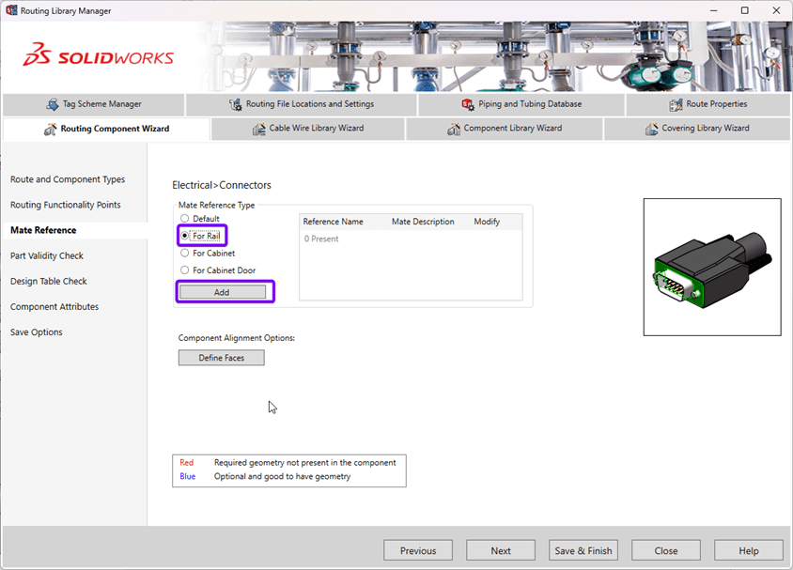Open the Design Table Check step
The width and height of the screenshot is (793, 570).
[x=49, y=281]
